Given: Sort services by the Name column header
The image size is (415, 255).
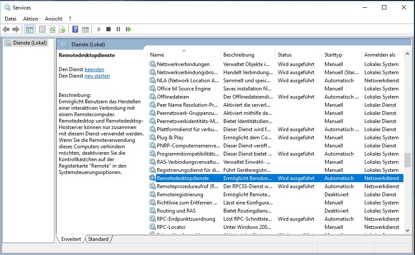Looking at the screenshot, I should click(x=157, y=55).
